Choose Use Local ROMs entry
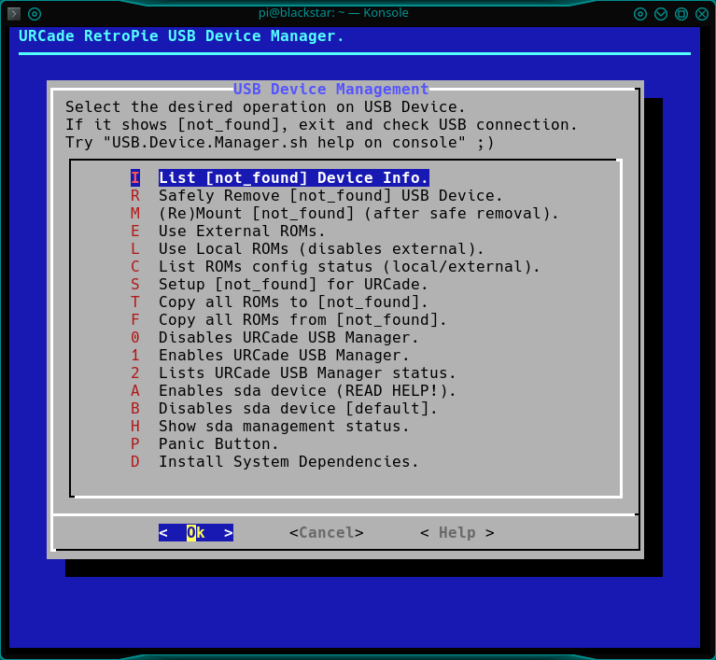The height and width of the screenshot is (660, 716). point(321,249)
